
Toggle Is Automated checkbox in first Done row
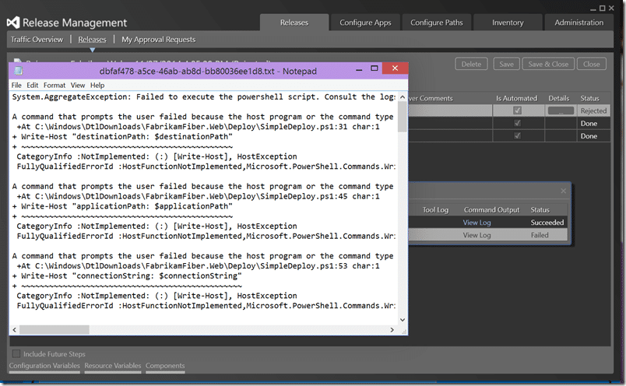pyautogui.click(x=518, y=123)
